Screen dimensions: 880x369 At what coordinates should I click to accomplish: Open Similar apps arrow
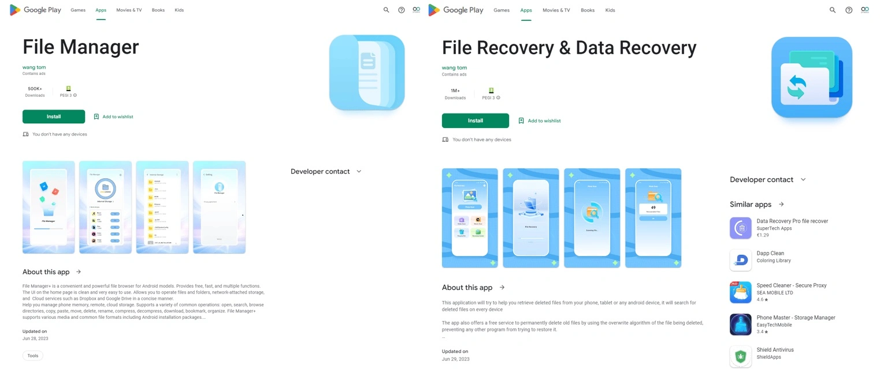click(782, 204)
